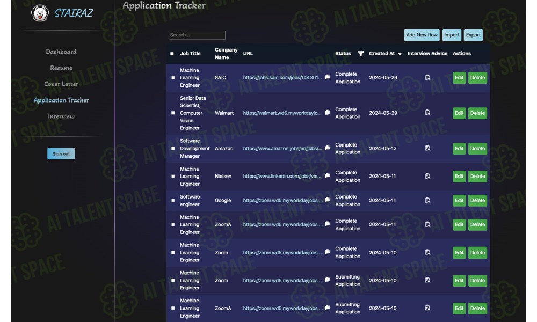The height and width of the screenshot is (322, 537).
Task: Copy the Walmart job URL
Action: [328, 112]
